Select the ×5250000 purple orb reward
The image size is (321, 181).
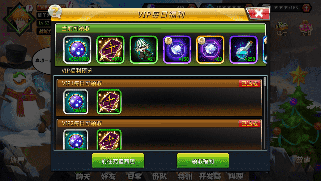pos(77,50)
